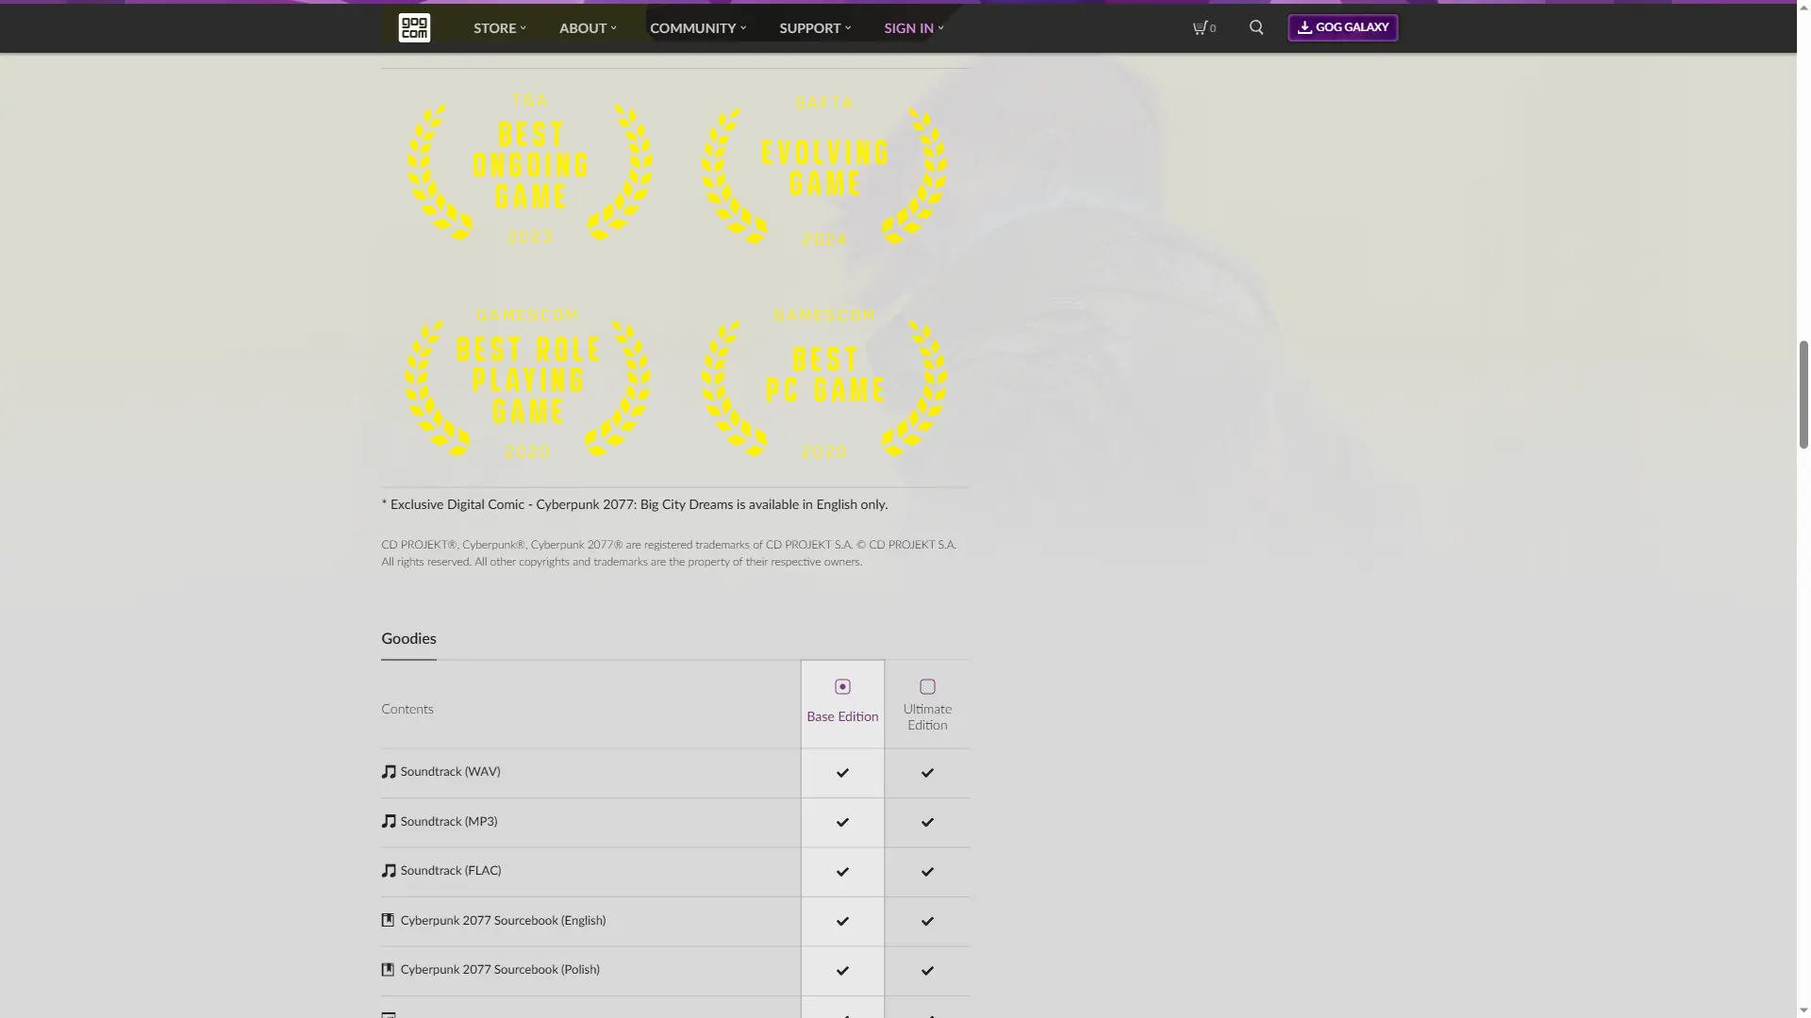Click the page vertical scrollbar thumb
The width and height of the screenshot is (1811, 1018).
tap(1803, 394)
